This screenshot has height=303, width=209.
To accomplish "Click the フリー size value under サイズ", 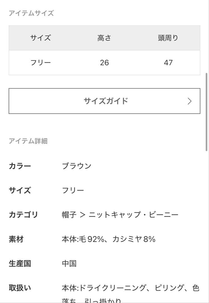I will pyautogui.click(x=73, y=190).
